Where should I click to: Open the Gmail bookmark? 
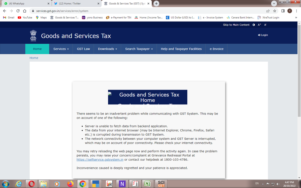[x=9, y=18]
